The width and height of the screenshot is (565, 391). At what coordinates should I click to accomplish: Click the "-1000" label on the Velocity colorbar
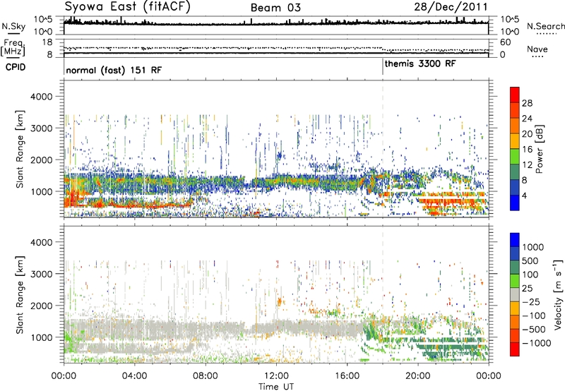pyautogui.click(x=537, y=343)
